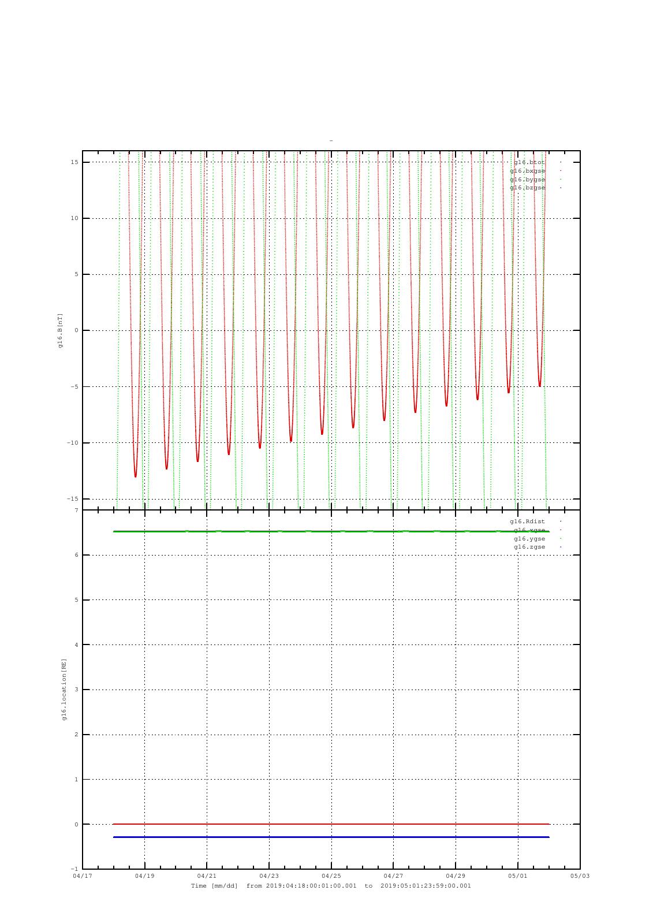Click the deepest red curve minimum near -13
The image size is (653, 924).
pyautogui.click(x=136, y=475)
